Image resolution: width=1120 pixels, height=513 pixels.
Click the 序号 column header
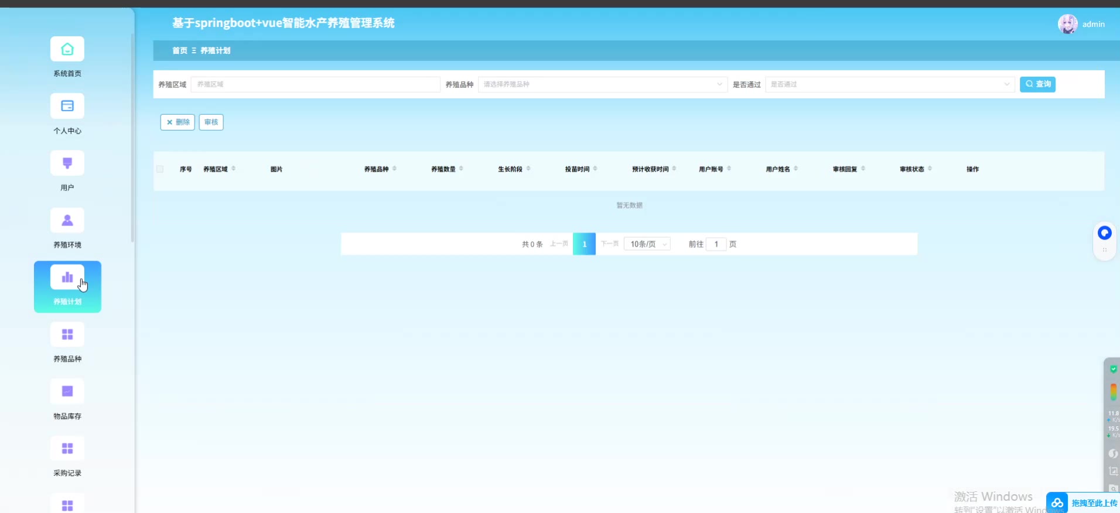click(x=186, y=169)
